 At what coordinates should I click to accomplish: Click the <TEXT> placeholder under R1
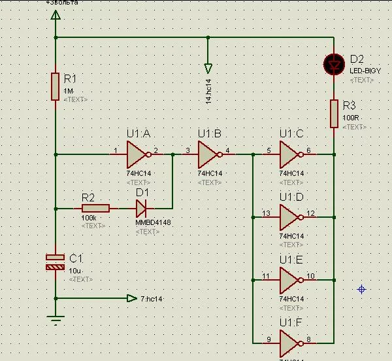76,99
